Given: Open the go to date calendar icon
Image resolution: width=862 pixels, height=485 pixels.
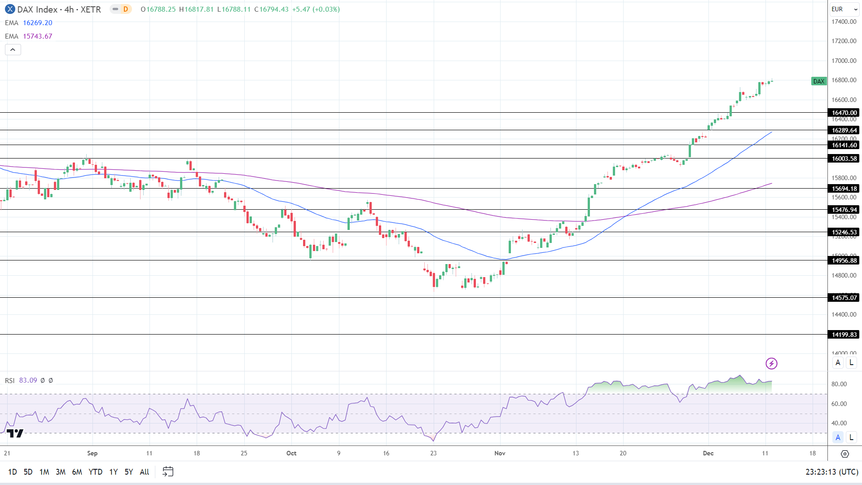Looking at the screenshot, I should click(x=168, y=472).
